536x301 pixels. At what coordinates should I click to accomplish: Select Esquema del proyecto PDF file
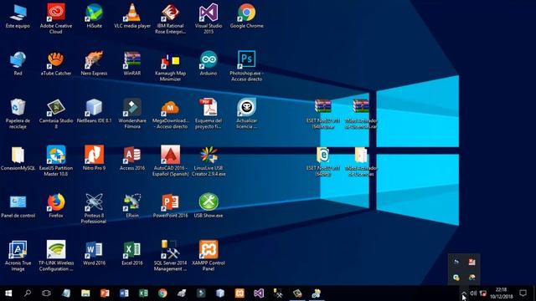pos(209,114)
